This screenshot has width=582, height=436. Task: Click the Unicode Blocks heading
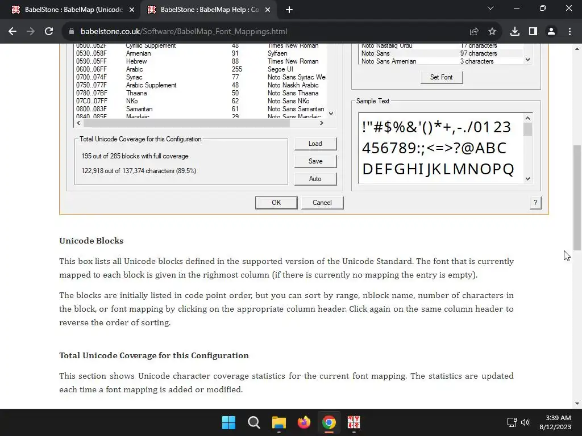(x=92, y=241)
